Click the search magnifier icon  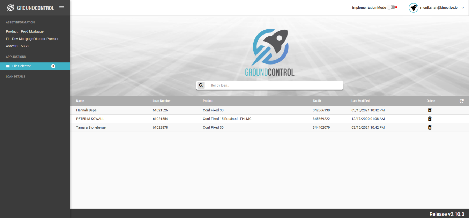pyautogui.click(x=201, y=85)
